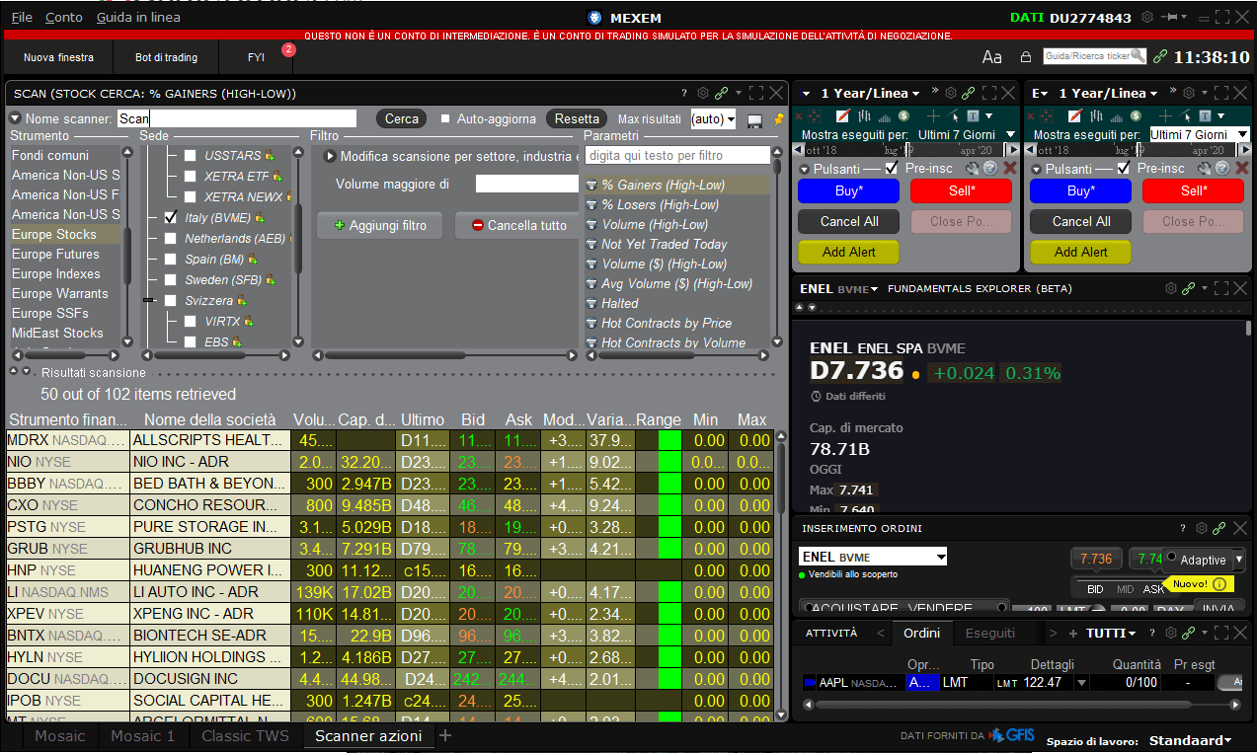1257x753 pixels.
Task: Toggle Pre-insc checkbox in left Pulsanti panel
Action: [x=892, y=168]
